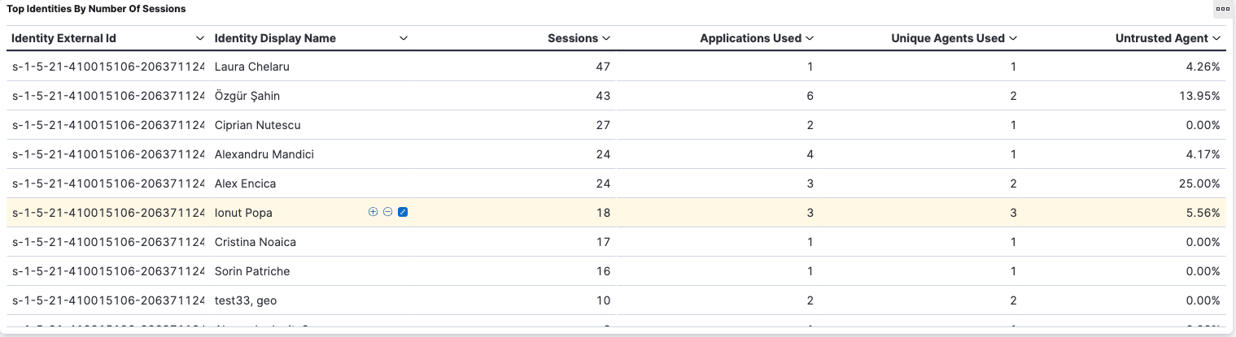Select the Alex Encica name cell

(246, 184)
